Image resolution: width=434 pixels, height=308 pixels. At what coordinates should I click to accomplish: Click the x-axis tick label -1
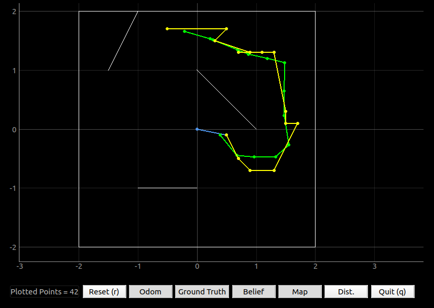(x=138, y=266)
